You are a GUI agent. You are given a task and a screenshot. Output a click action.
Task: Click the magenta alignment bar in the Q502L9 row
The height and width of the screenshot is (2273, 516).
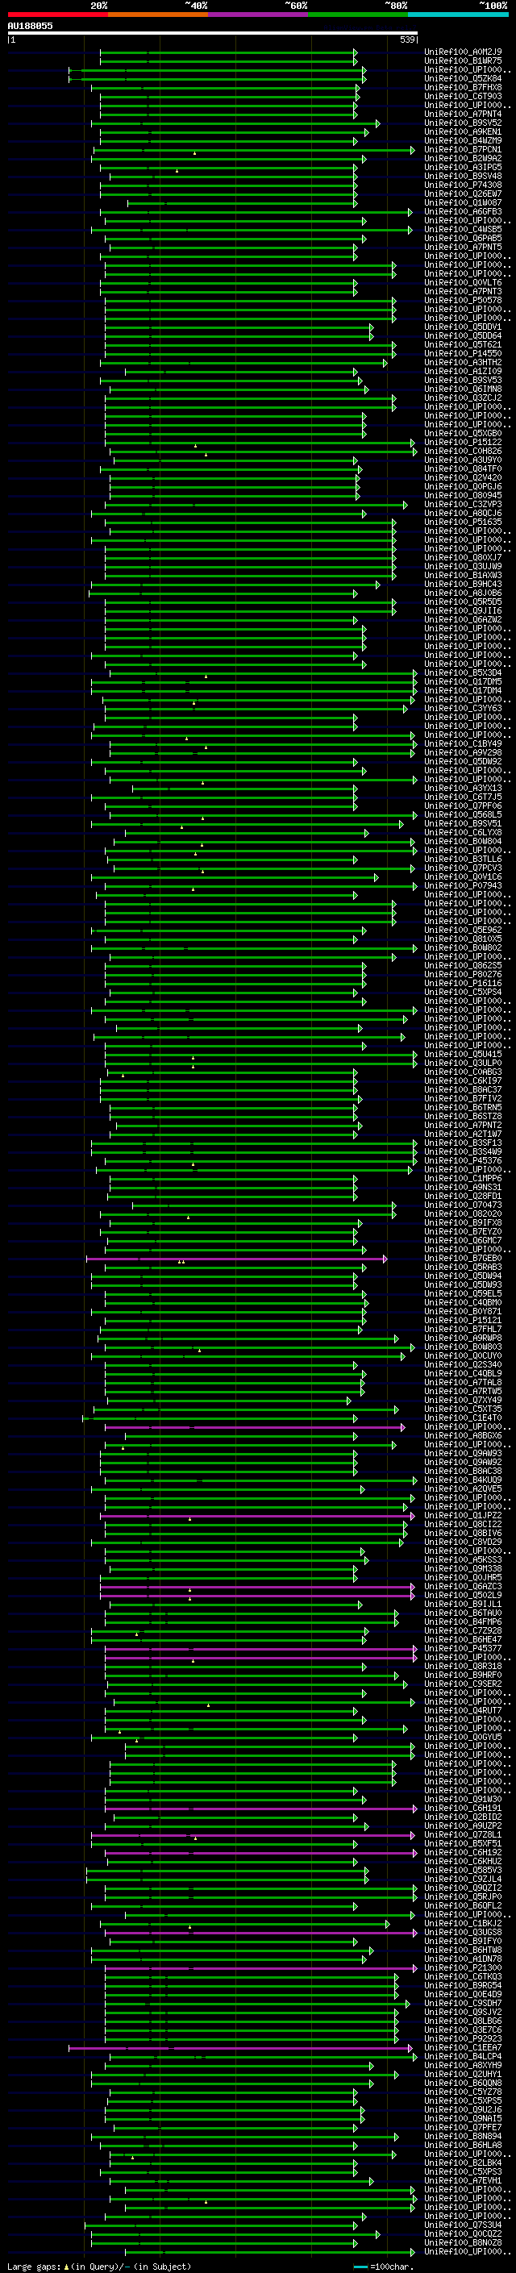click(256, 1596)
